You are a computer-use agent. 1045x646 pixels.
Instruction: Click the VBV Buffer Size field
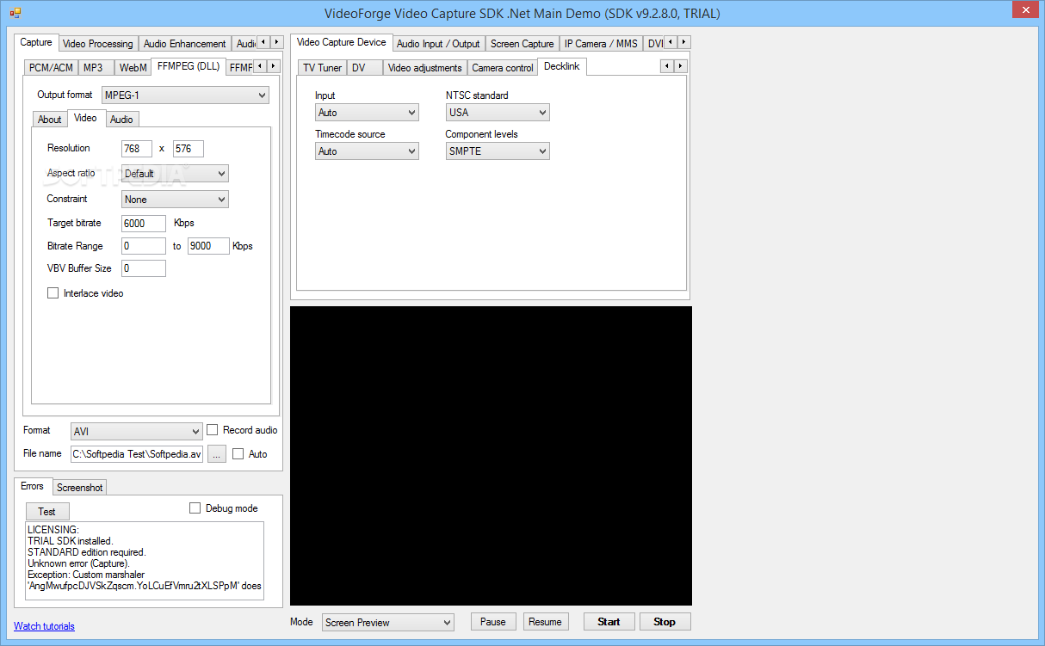144,268
